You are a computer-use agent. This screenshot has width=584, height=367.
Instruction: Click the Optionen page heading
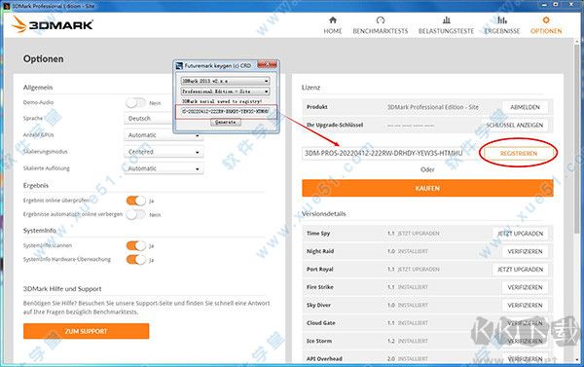pyautogui.click(x=43, y=58)
